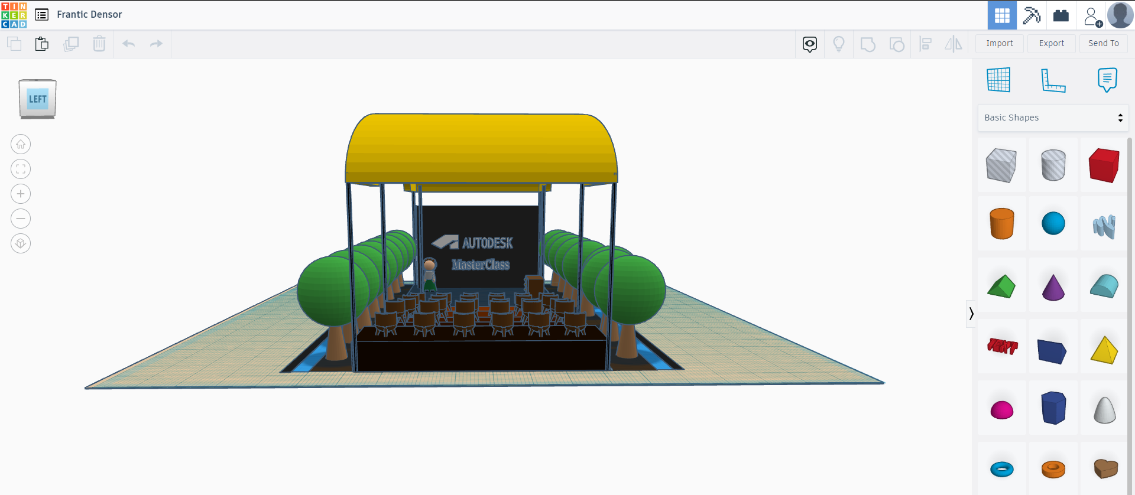The width and height of the screenshot is (1135, 495).
Task: Redo the last action
Action: coord(156,44)
